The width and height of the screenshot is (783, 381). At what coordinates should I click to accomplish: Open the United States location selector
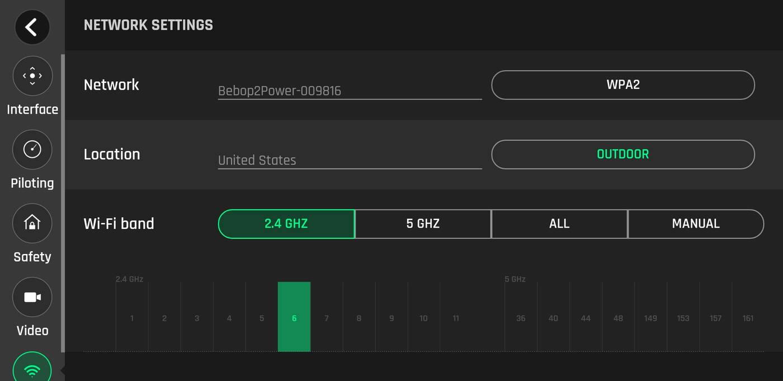click(349, 160)
